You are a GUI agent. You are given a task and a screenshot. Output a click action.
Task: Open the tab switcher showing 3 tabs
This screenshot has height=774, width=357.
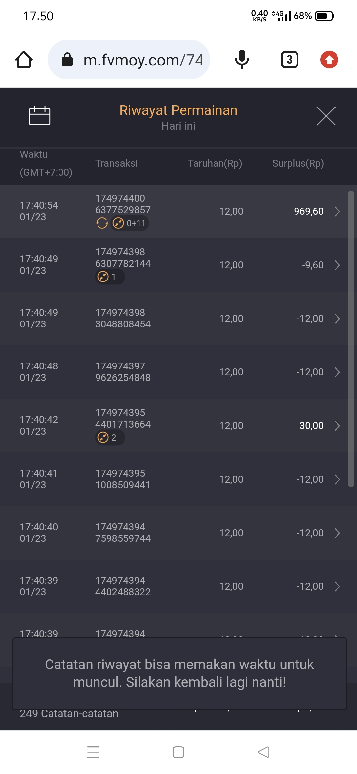pos(289,60)
